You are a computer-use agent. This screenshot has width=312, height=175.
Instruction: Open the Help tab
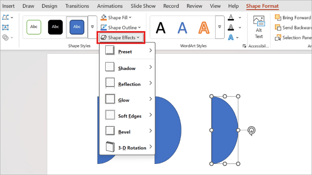click(x=234, y=6)
